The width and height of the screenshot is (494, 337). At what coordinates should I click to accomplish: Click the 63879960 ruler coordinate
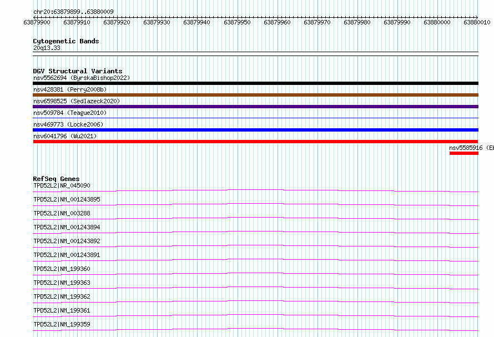point(277,22)
